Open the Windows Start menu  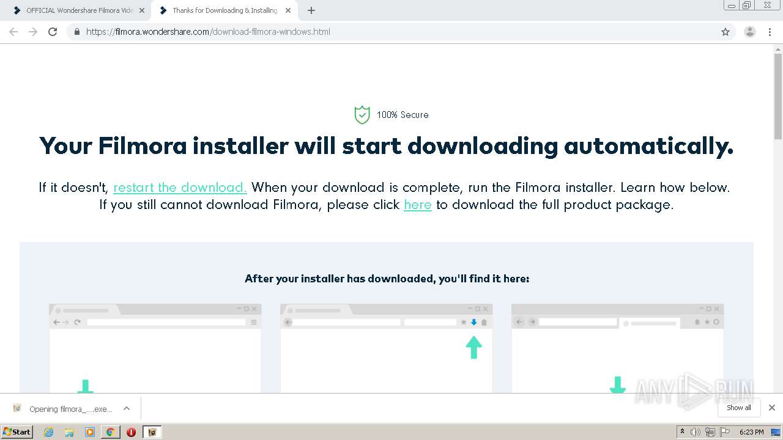tap(17, 431)
